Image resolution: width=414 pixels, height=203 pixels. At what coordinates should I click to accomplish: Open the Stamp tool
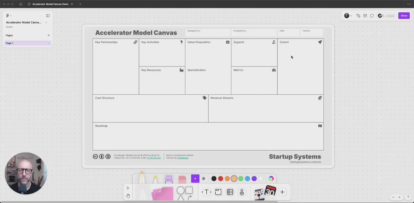242,192
